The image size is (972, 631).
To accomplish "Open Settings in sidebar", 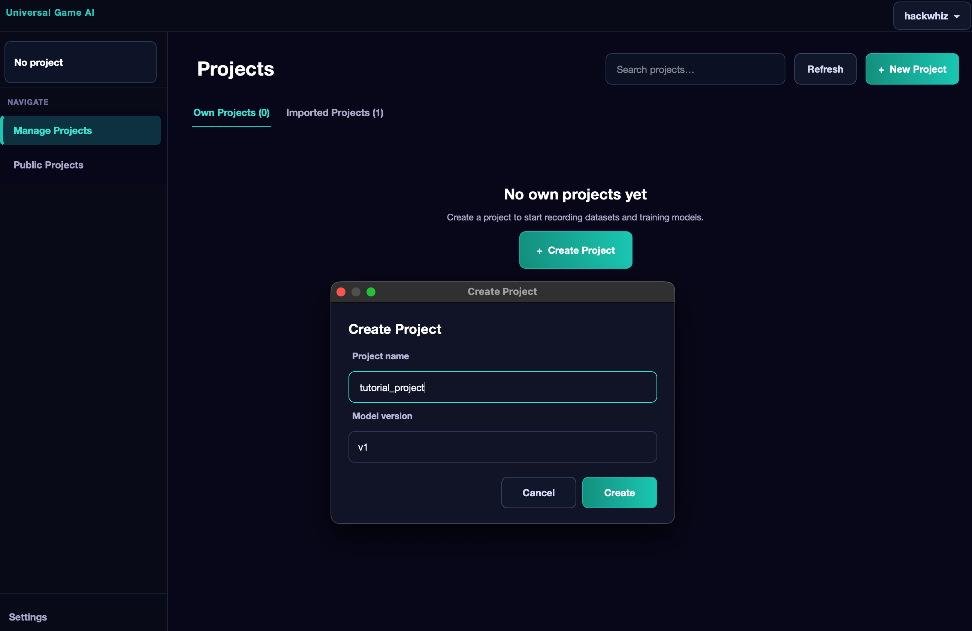I will [x=28, y=617].
